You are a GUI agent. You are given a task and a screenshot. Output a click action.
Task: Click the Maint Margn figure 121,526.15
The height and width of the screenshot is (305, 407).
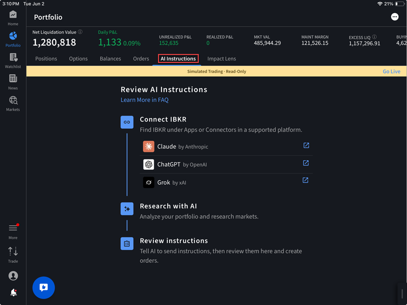pyautogui.click(x=315, y=43)
